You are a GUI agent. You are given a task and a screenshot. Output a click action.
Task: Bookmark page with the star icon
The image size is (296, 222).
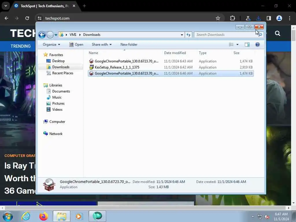point(218,18)
